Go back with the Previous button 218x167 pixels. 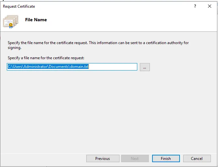(x=102, y=158)
